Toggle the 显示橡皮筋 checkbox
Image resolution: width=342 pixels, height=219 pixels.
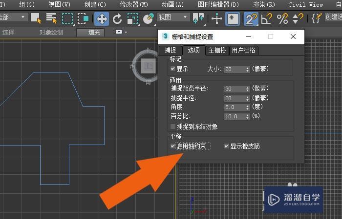click(x=227, y=146)
